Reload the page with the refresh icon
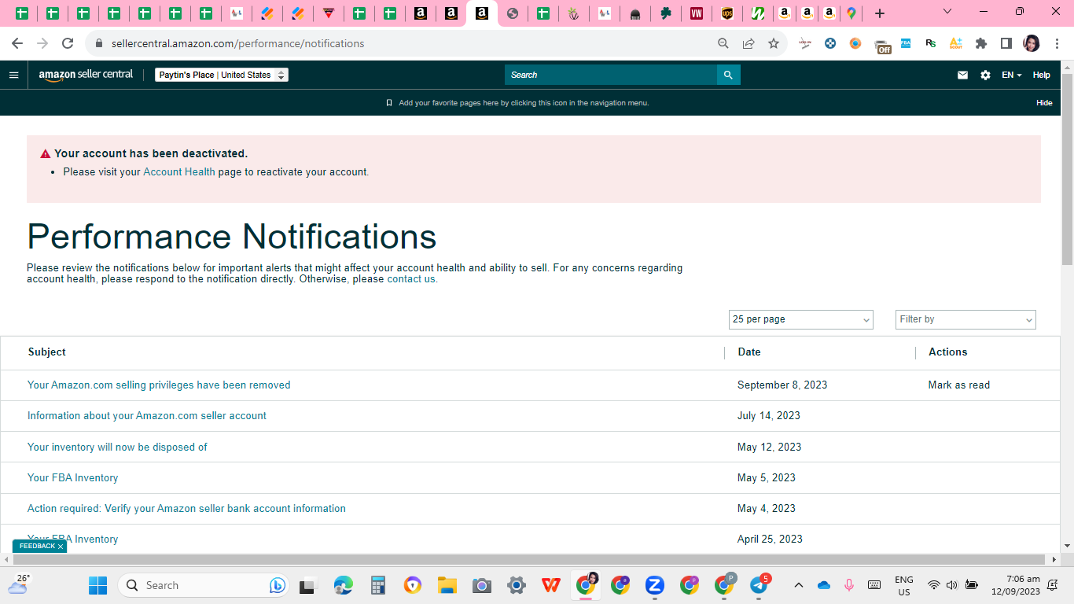This screenshot has width=1074, height=604. pyautogui.click(x=68, y=43)
